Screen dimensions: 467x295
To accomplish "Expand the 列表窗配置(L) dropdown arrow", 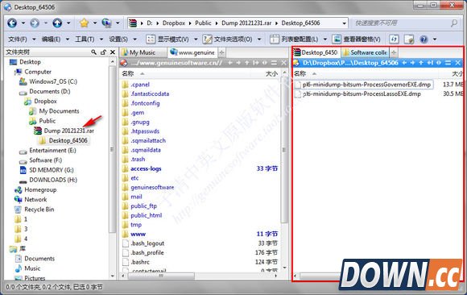I will (x=325, y=39).
